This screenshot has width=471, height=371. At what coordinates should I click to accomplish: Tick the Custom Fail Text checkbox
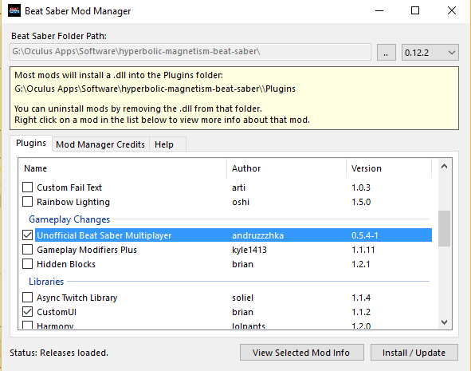28,187
